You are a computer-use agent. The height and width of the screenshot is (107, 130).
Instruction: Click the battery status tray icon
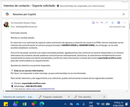[x=108, y=104]
